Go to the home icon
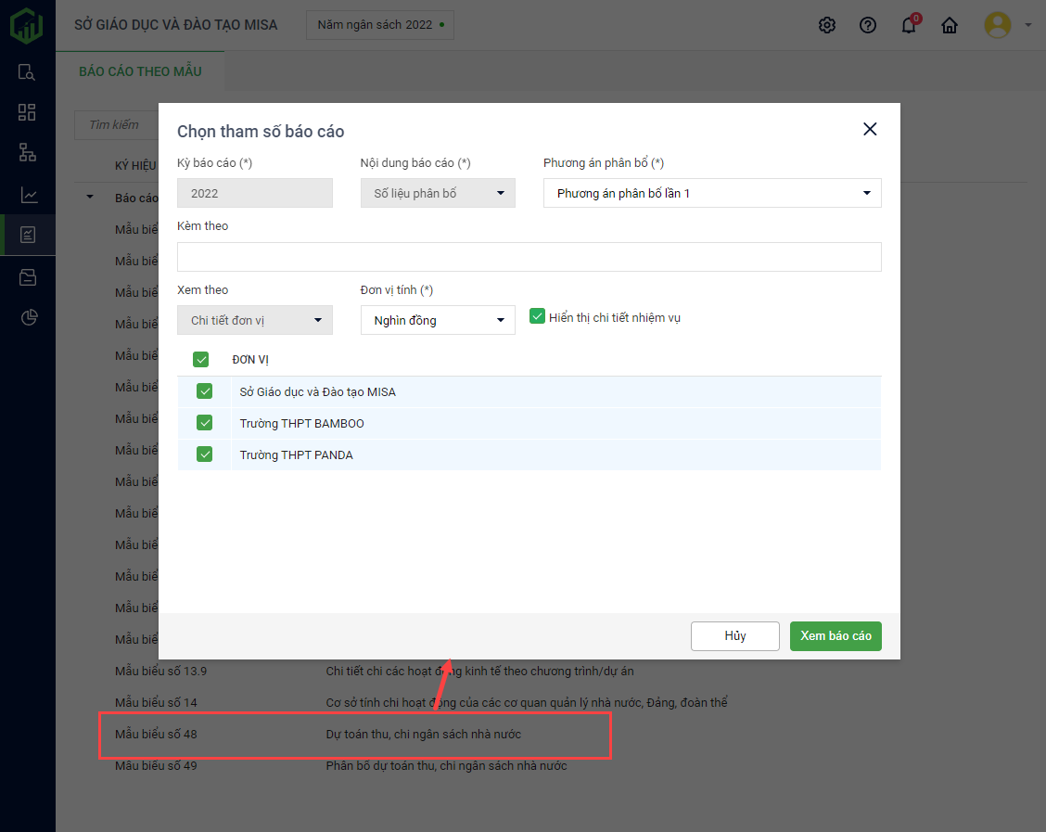Screen dimensions: 1046x832 point(950,25)
